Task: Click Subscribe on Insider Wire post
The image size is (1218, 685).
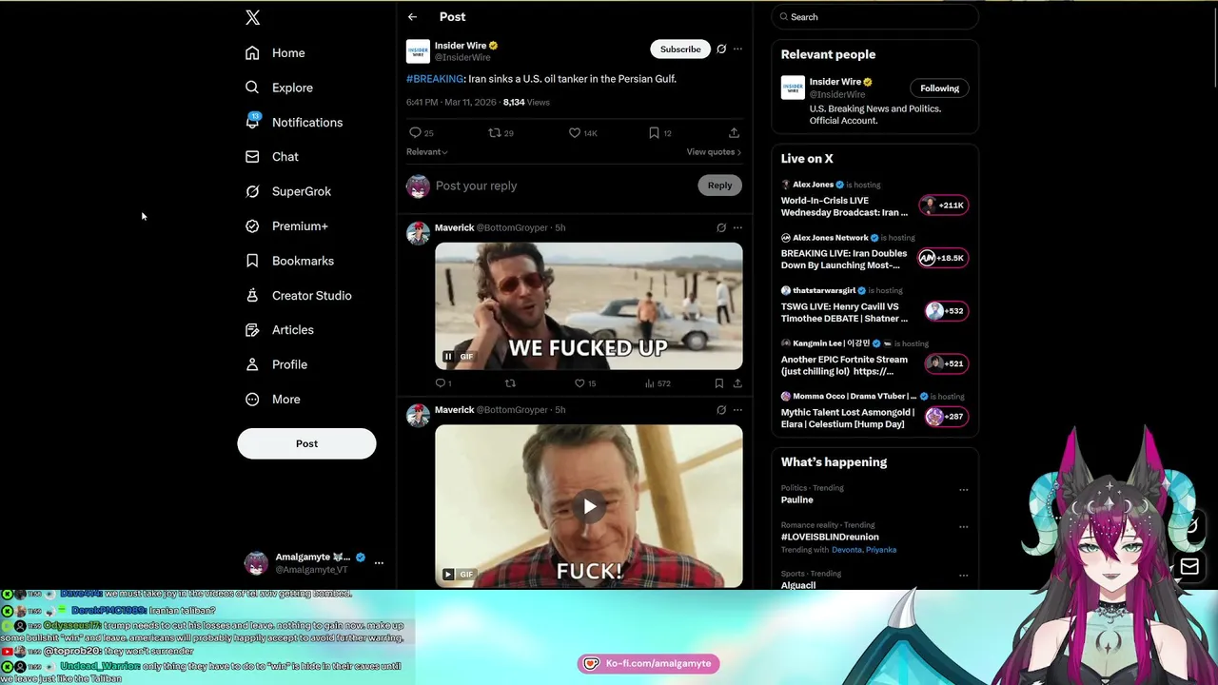Action: click(680, 49)
